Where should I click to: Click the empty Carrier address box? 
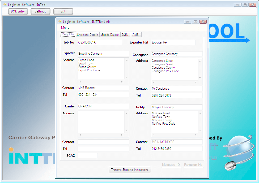[x=101, y=122]
